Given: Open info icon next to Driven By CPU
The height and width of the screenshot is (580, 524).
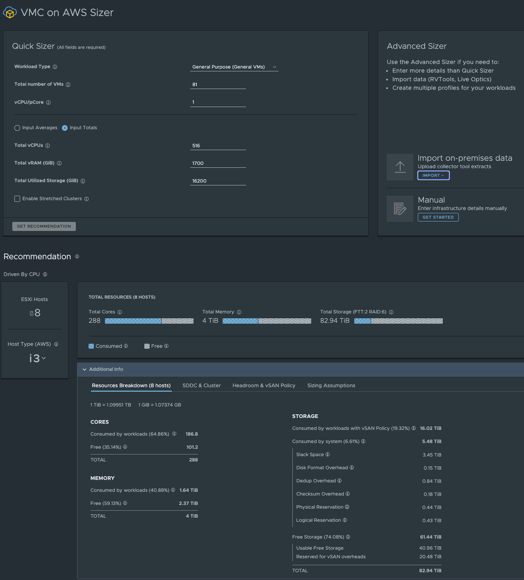Looking at the screenshot, I should [45, 274].
